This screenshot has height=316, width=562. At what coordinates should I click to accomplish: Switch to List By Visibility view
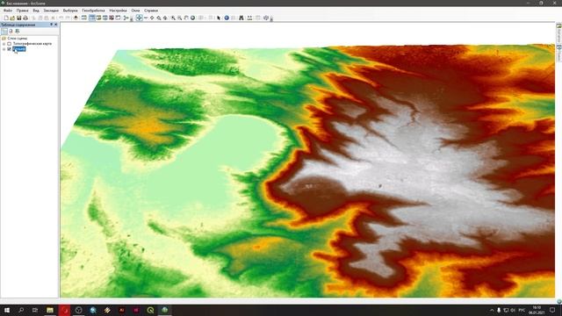(18, 32)
